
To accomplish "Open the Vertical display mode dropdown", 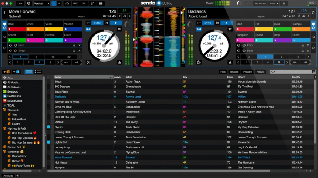I will pyautogui.click(x=41, y=3).
